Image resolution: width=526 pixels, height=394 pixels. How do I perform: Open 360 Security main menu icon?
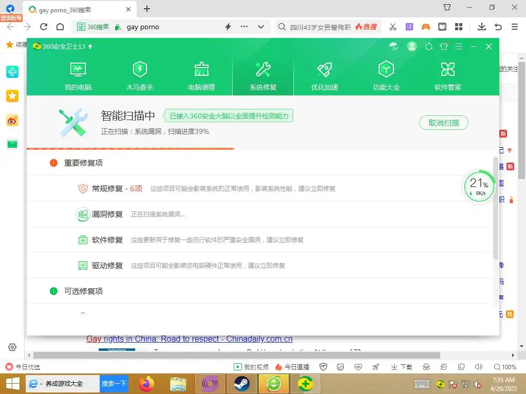(459, 47)
